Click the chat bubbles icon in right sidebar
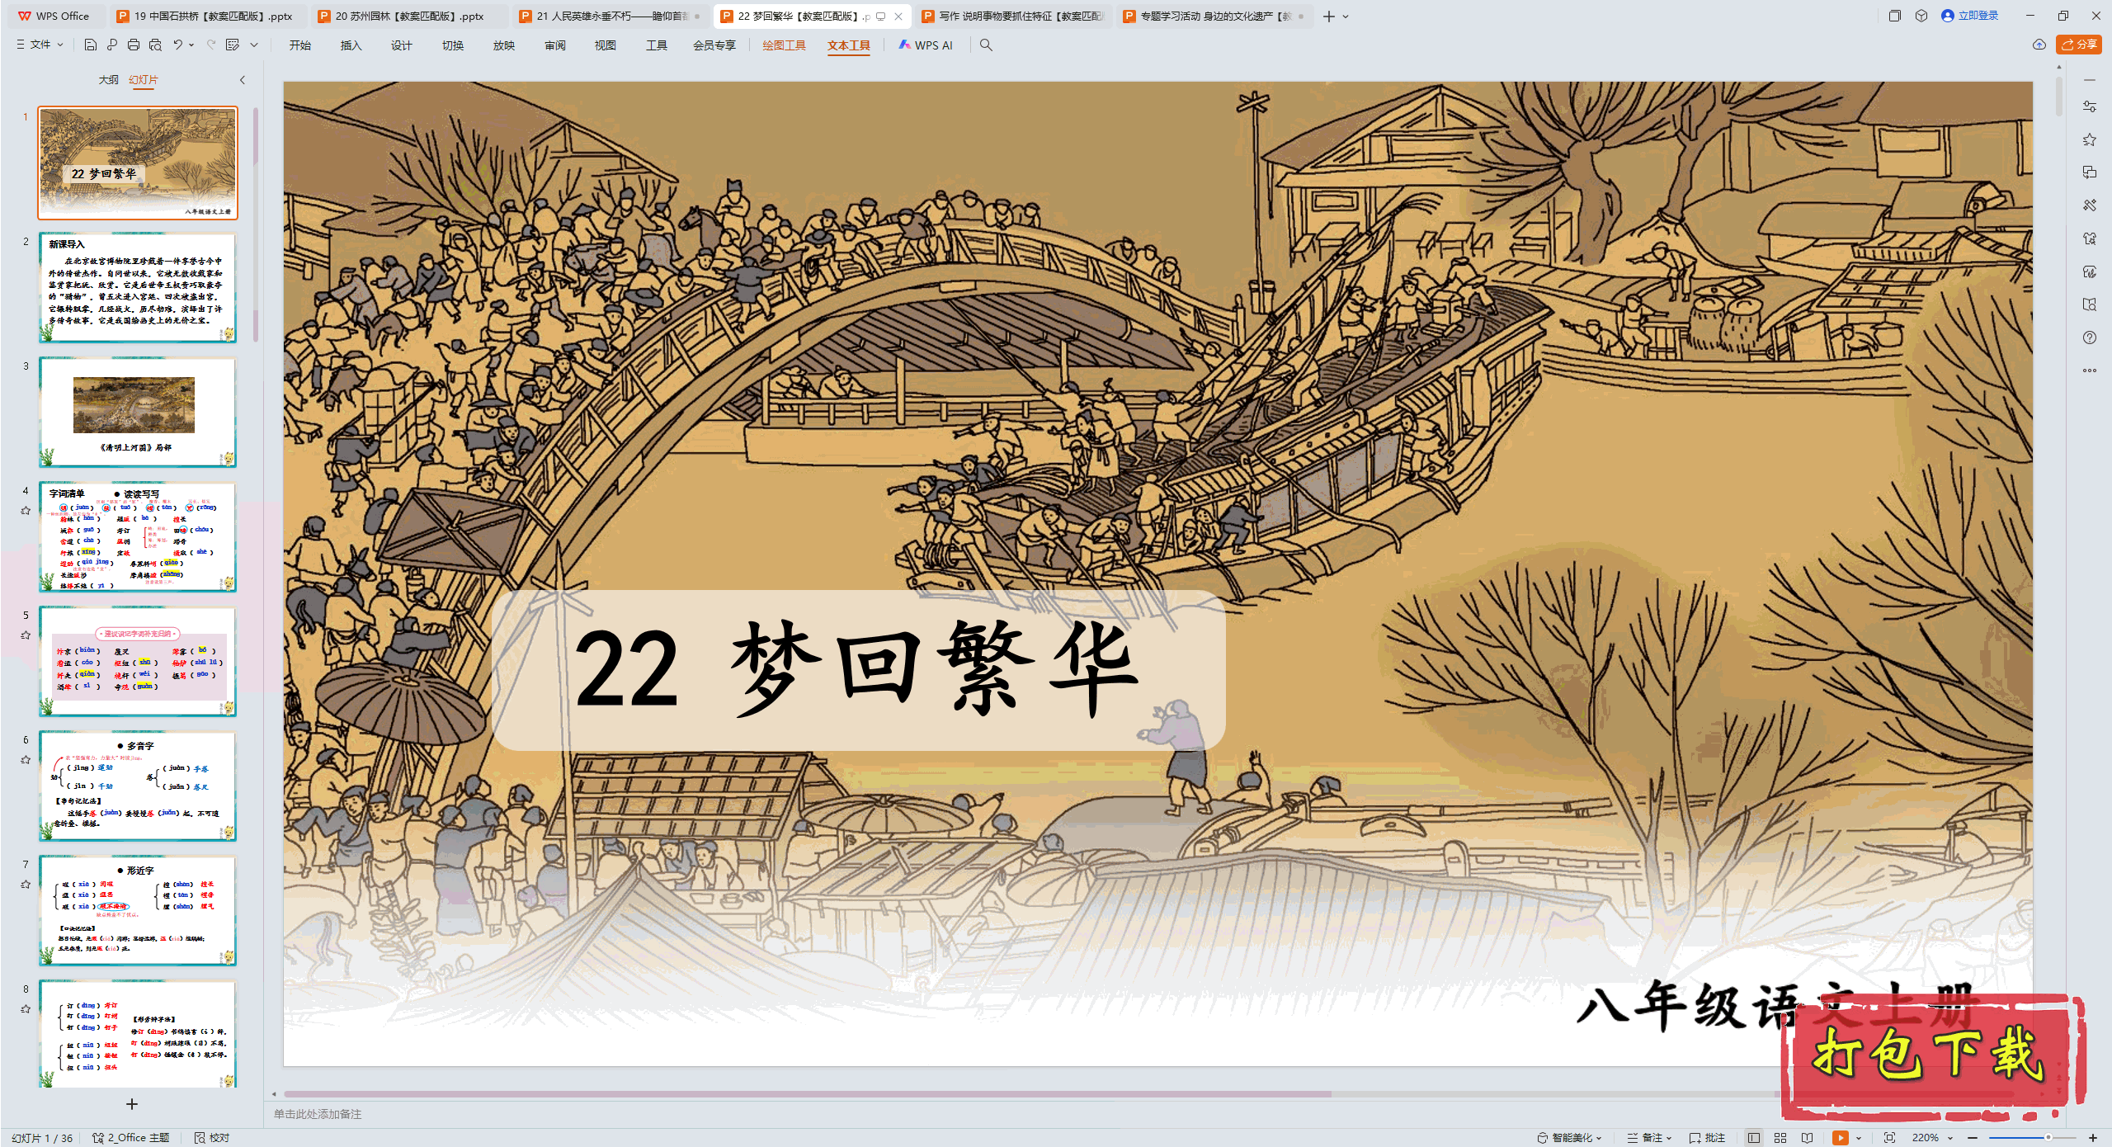The image size is (2112, 1147). 2090,172
